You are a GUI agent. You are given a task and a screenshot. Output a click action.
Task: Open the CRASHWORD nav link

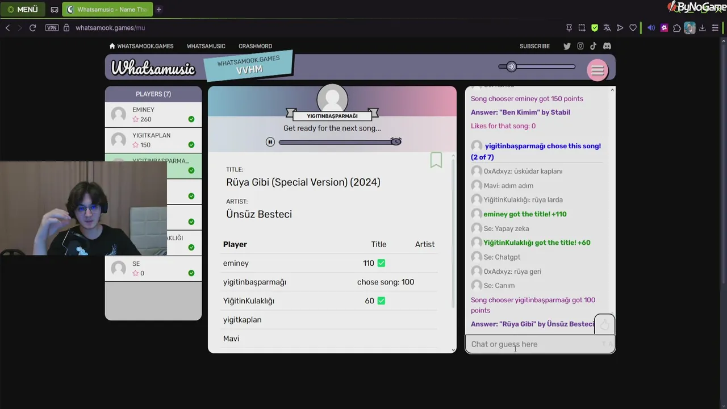point(255,46)
